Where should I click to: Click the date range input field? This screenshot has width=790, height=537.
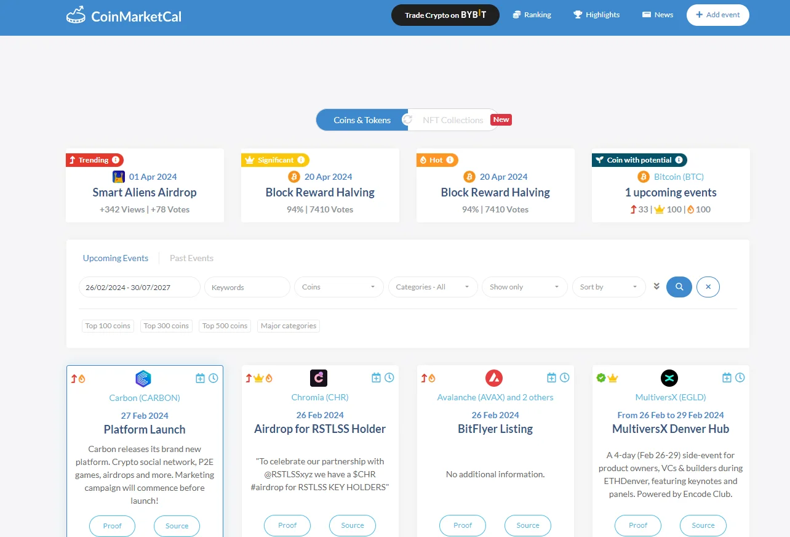[140, 287]
